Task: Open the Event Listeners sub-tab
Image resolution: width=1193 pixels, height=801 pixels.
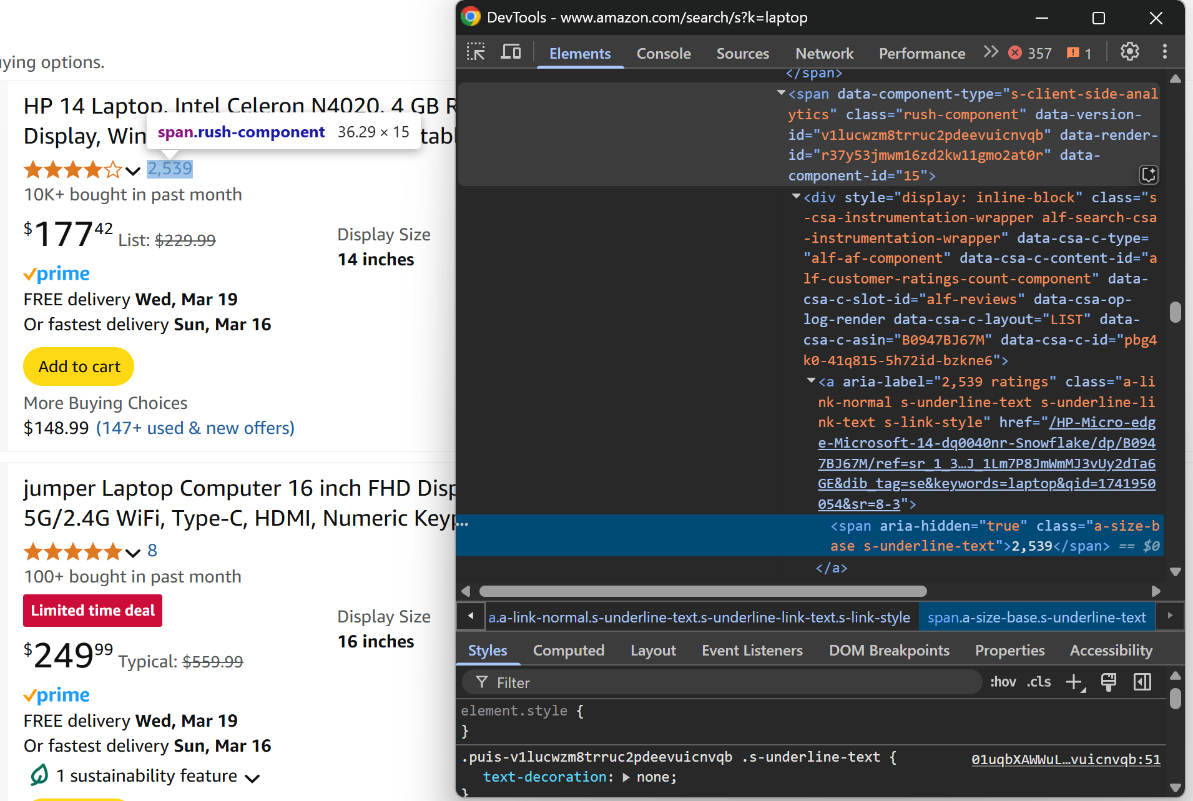Action: (752, 651)
